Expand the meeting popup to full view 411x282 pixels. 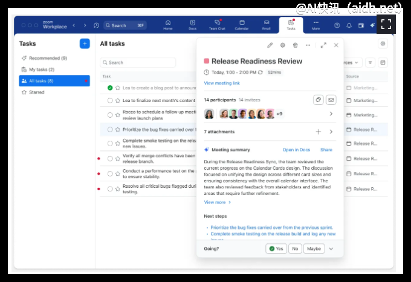coord(323,45)
